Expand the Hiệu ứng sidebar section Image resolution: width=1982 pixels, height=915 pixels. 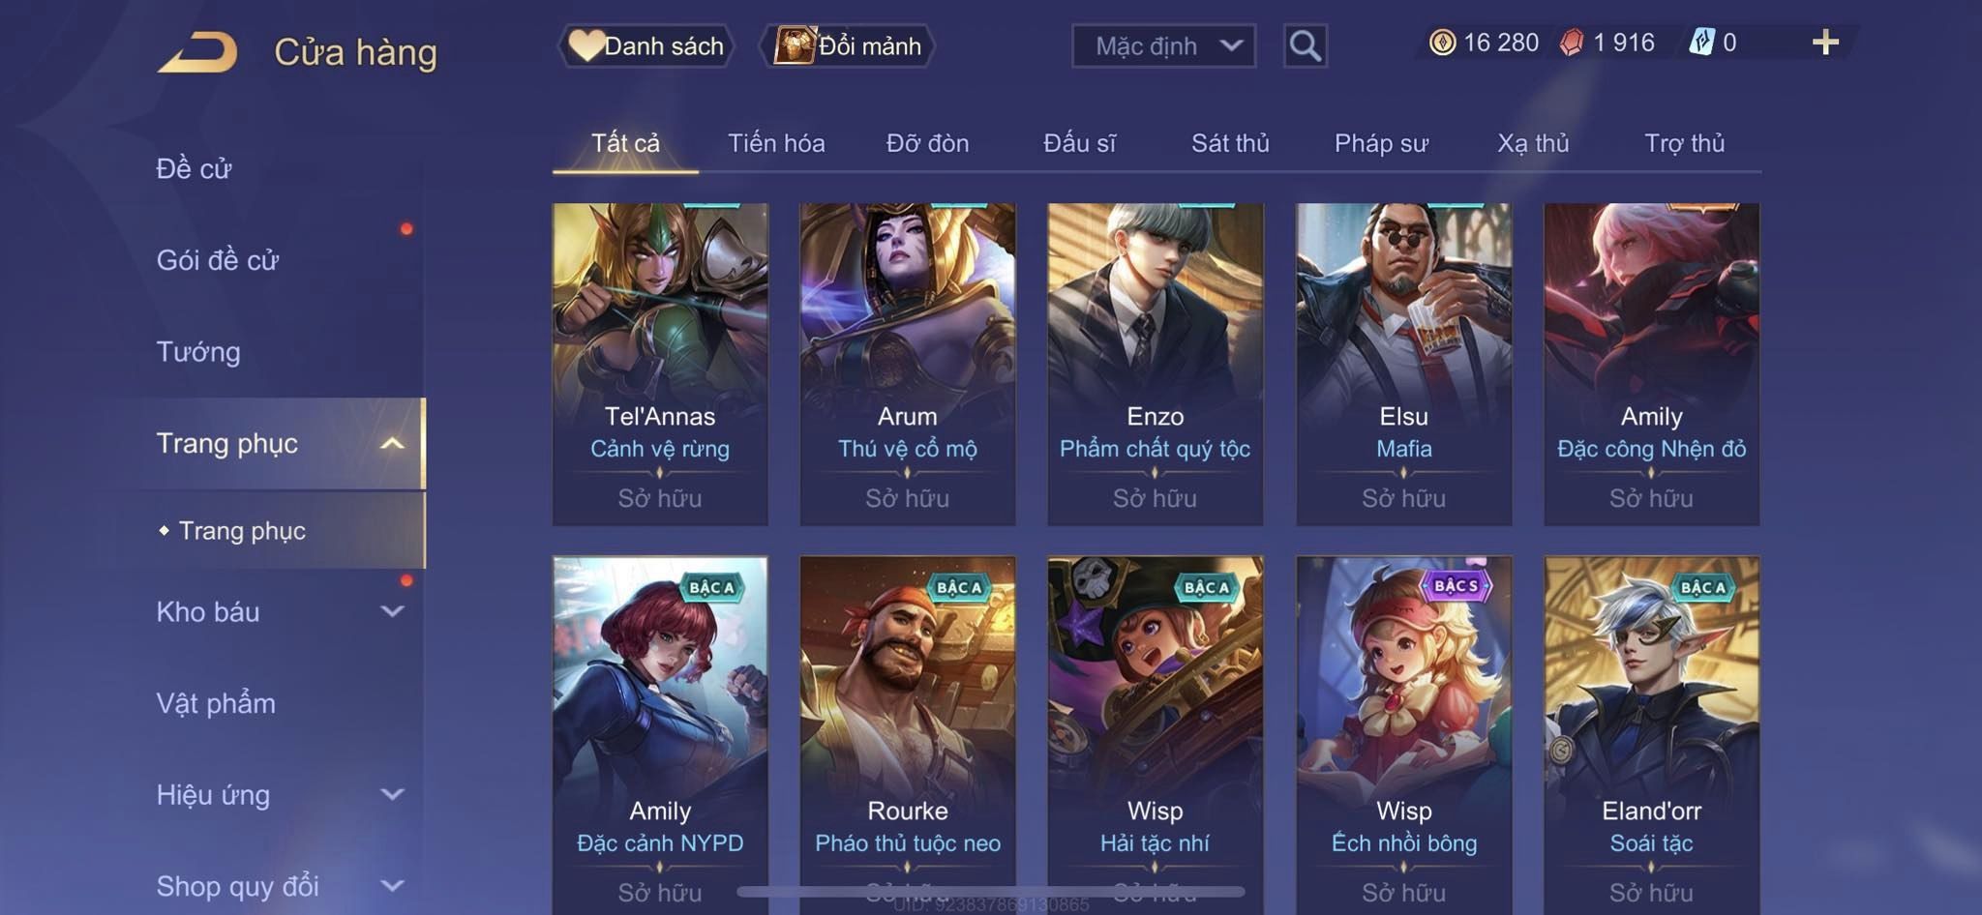(392, 795)
